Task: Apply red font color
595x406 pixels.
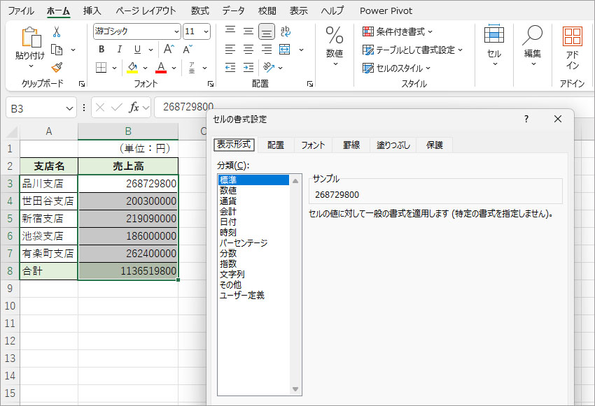Action: click(x=161, y=68)
